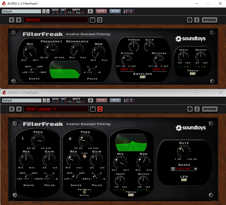Go to previous Soundtoys preset in FilterFreak1
This screenshot has height=205, width=226.
point(11,20)
